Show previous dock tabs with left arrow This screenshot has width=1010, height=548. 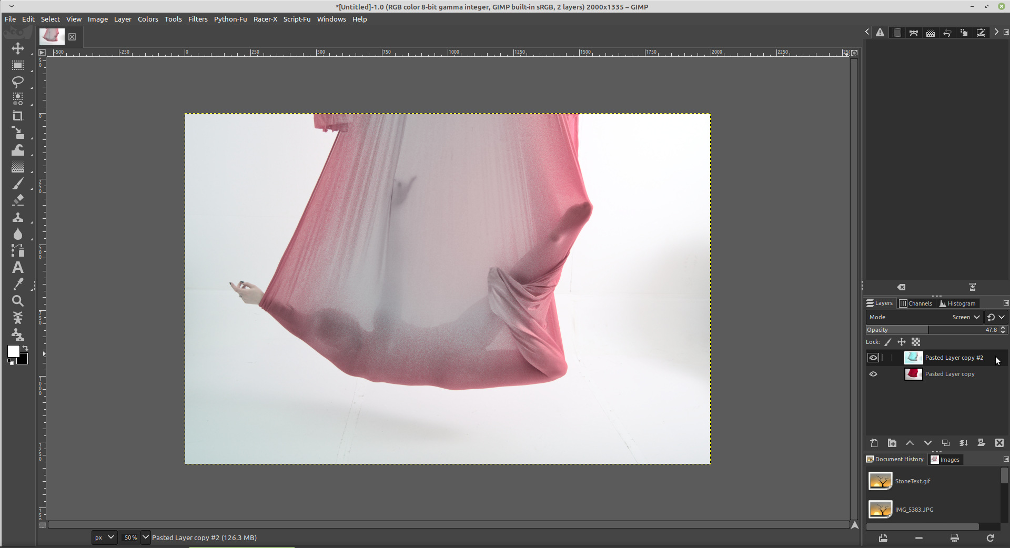(x=867, y=32)
